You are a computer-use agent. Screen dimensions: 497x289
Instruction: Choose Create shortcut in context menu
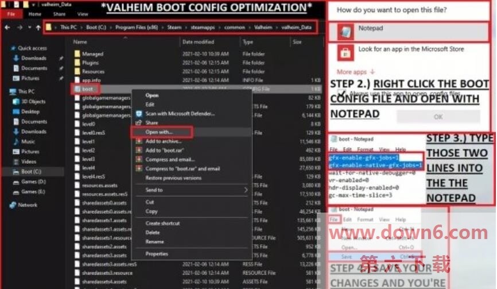[162, 224]
